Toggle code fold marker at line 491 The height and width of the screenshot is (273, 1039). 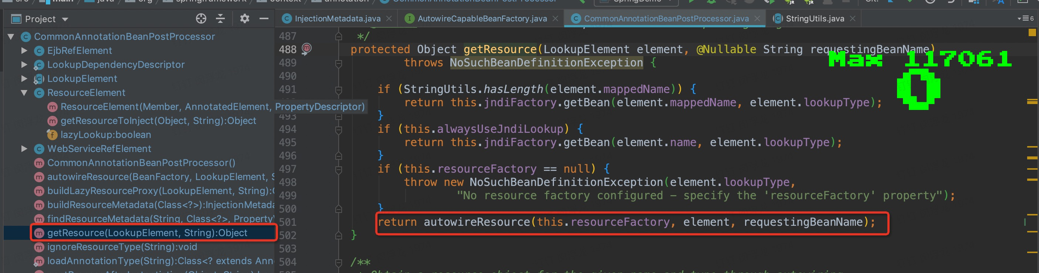338,89
